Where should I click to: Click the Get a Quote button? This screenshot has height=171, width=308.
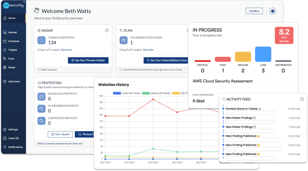(60, 134)
